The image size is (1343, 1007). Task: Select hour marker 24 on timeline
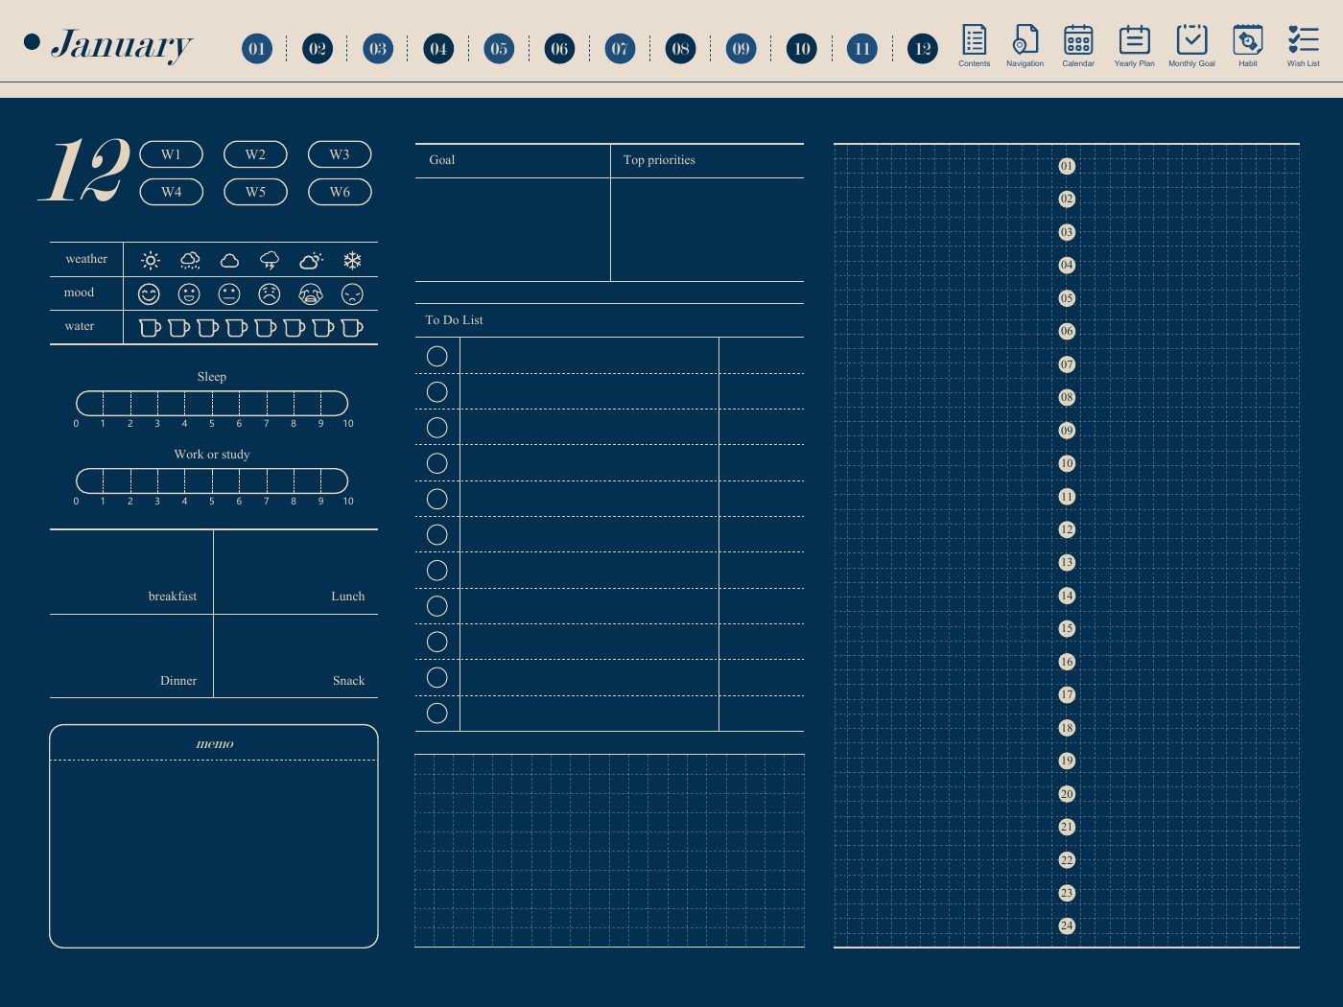click(x=1067, y=925)
